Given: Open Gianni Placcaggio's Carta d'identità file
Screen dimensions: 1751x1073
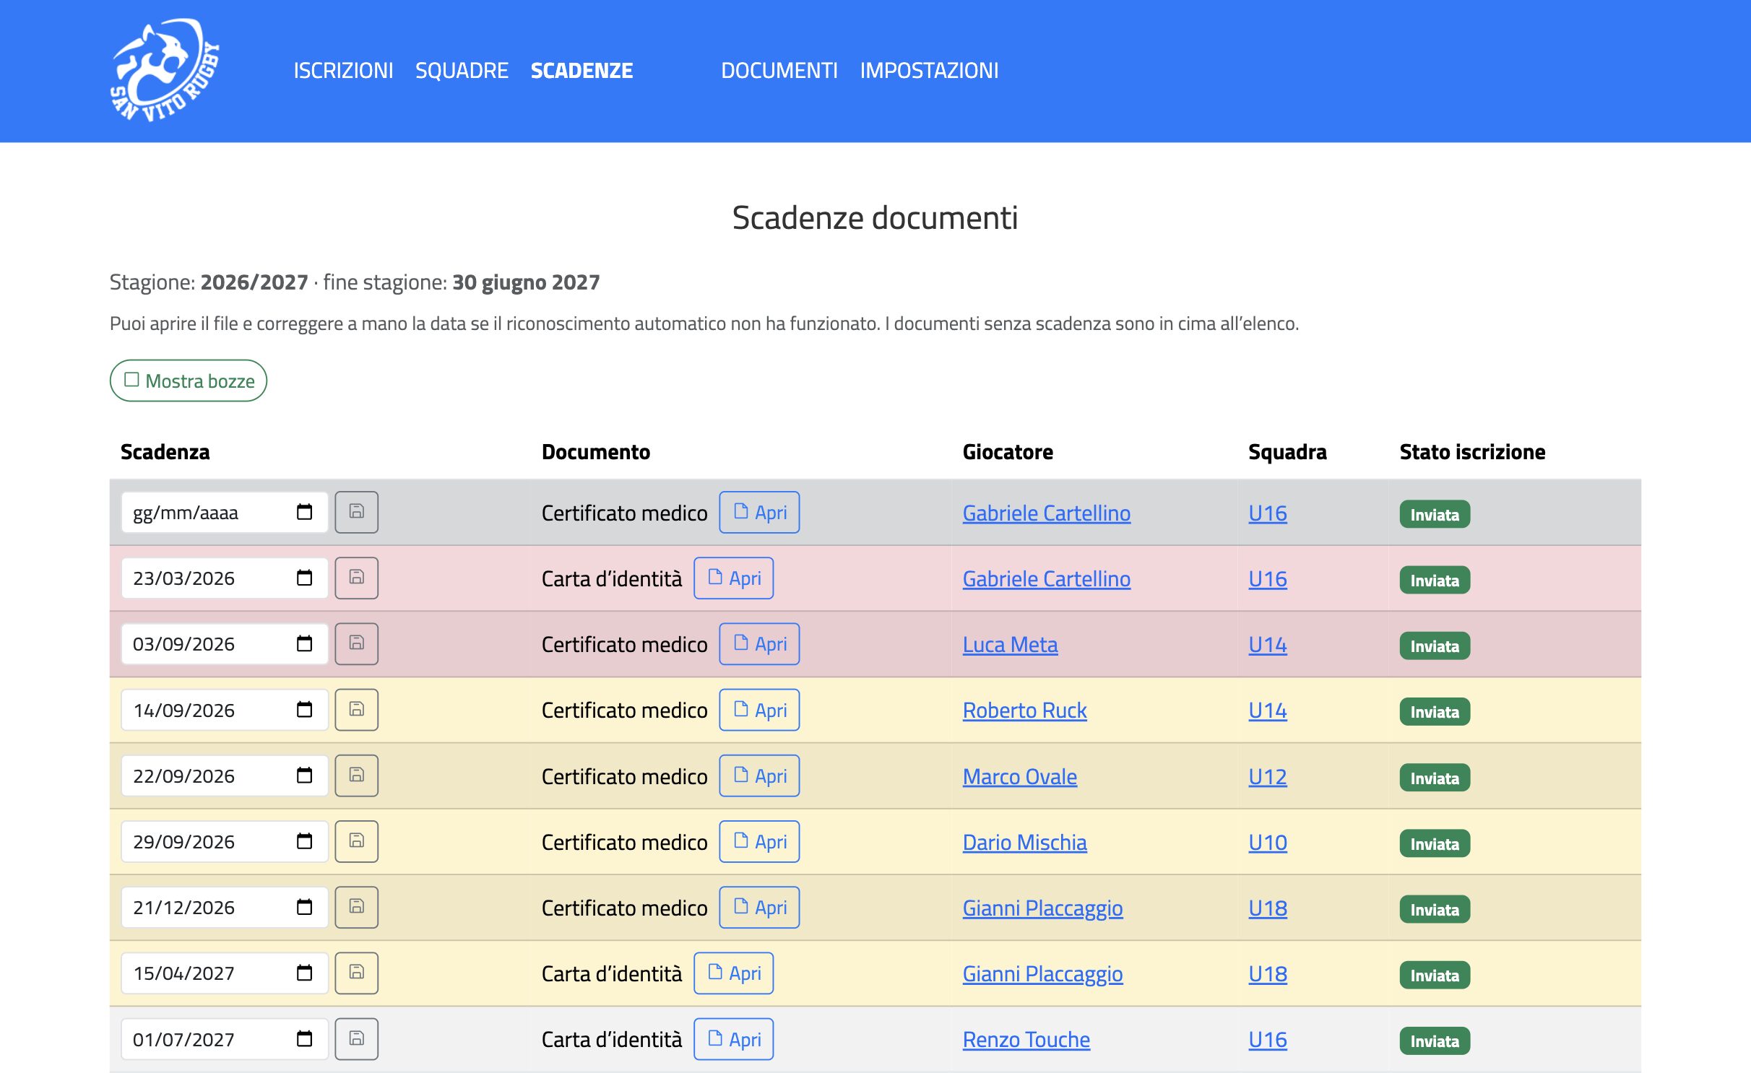Looking at the screenshot, I should point(733,973).
